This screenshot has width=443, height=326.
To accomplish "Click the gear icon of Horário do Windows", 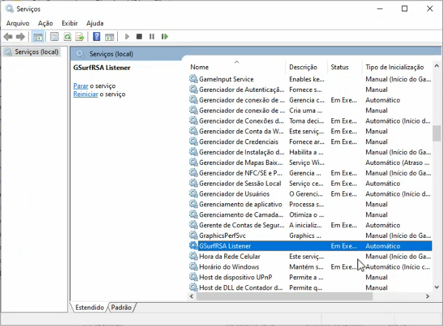I will pos(193,267).
